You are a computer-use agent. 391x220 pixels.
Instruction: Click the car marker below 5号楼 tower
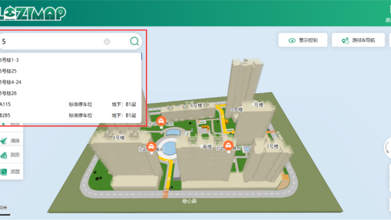pyautogui.click(x=228, y=145)
